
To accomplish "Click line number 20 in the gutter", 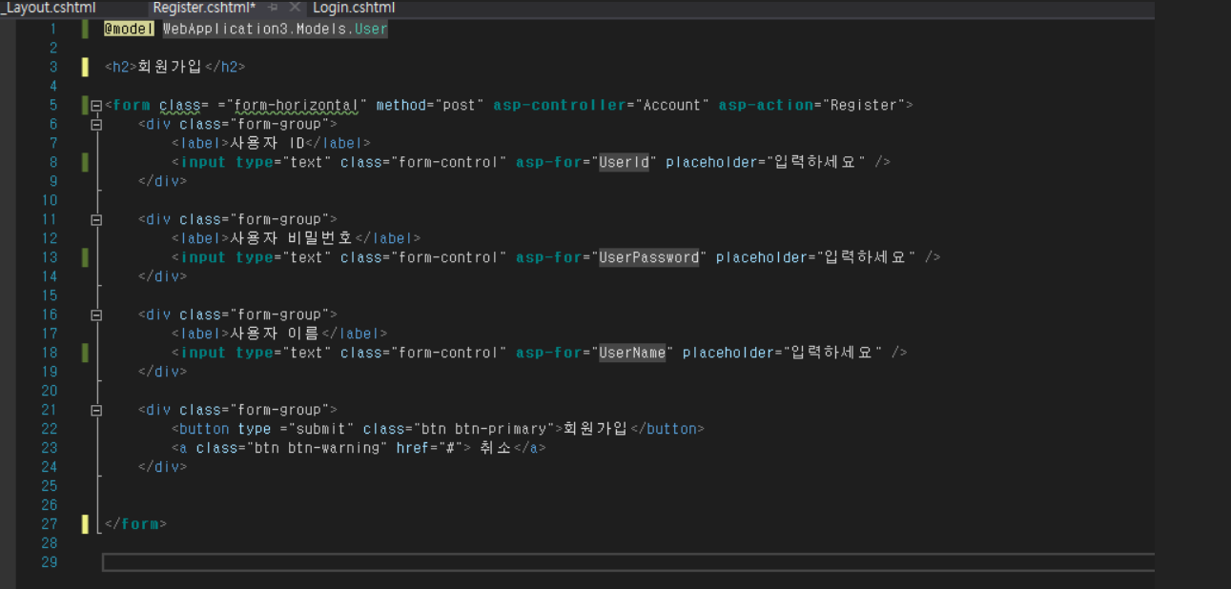I will pos(50,391).
